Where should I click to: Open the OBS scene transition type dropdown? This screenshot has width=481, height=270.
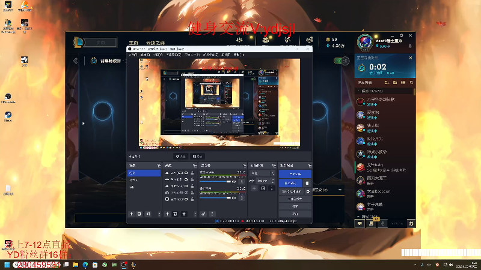coord(262,173)
